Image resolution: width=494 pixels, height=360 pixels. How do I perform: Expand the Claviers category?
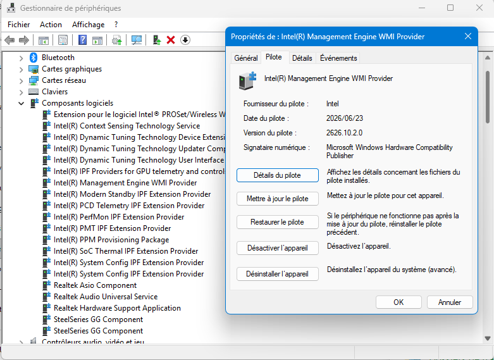(21, 92)
